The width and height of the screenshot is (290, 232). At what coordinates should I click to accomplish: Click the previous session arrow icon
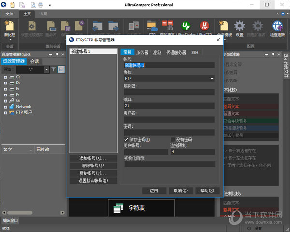click(x=98, y=26)
